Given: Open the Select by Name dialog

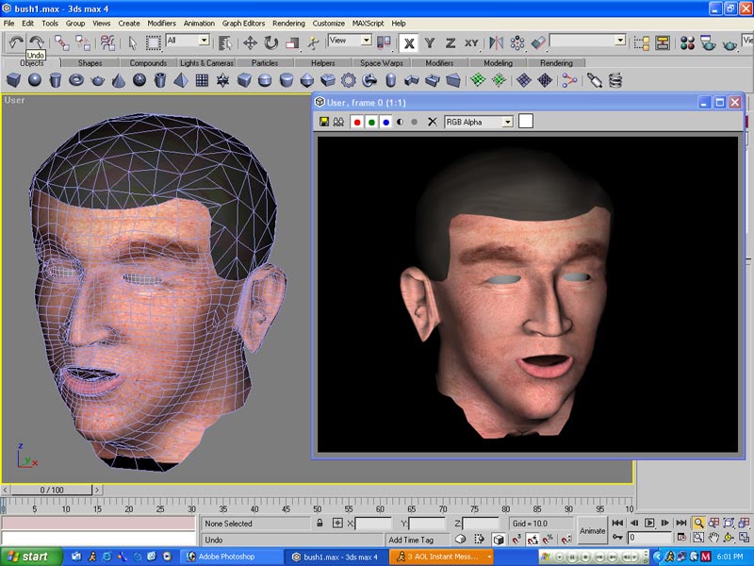Looking at the screenshot, I should [x=226, y=41].
